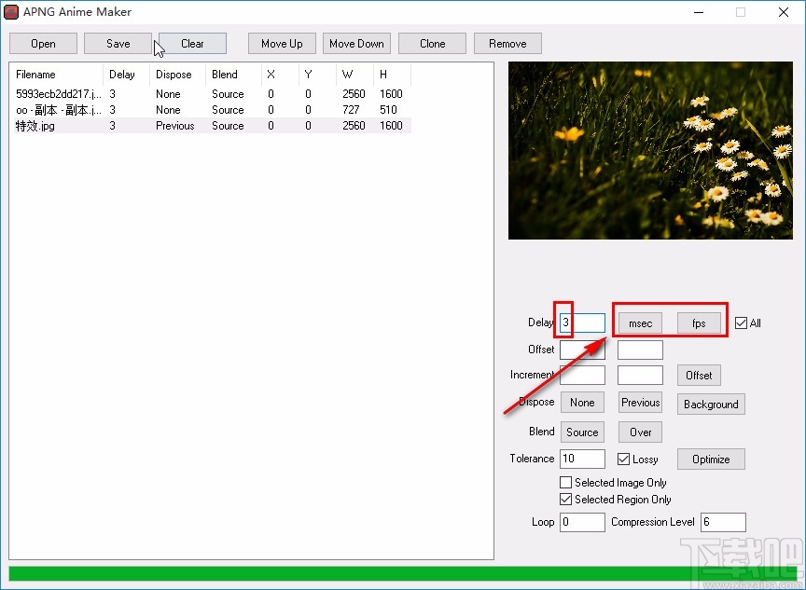Clear the frame list
The width and height of the screenshot is (806, 590).
192,44
